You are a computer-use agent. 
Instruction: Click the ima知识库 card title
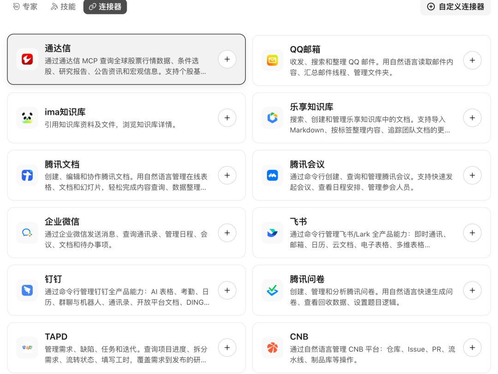(x=65, y=112)
